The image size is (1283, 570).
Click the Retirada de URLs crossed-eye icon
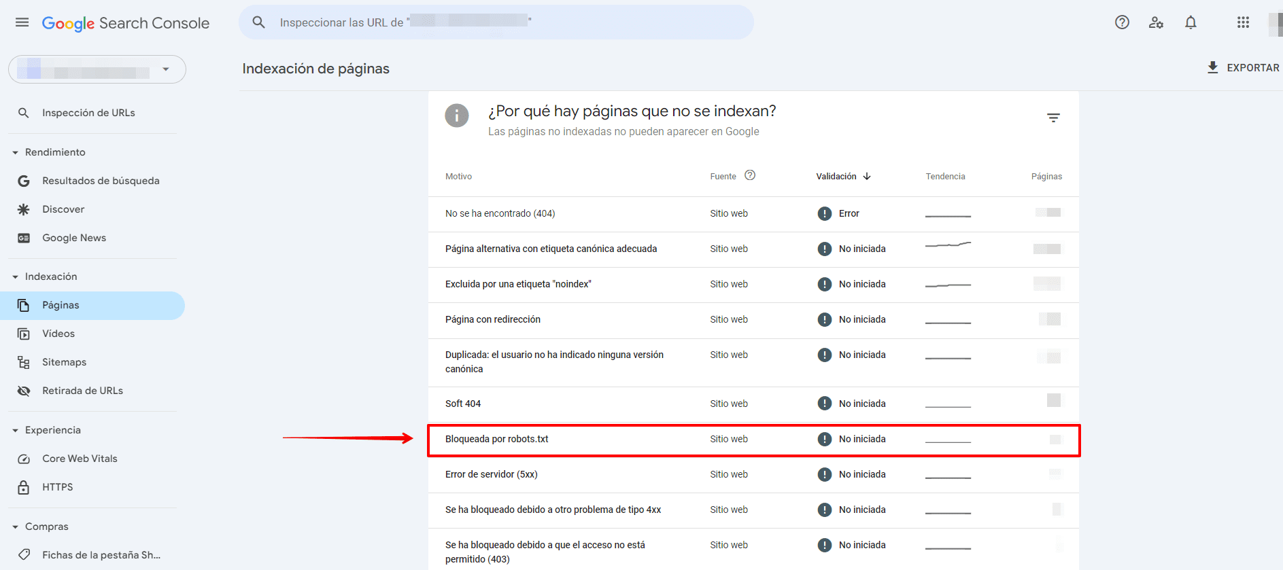pos(23,391)
